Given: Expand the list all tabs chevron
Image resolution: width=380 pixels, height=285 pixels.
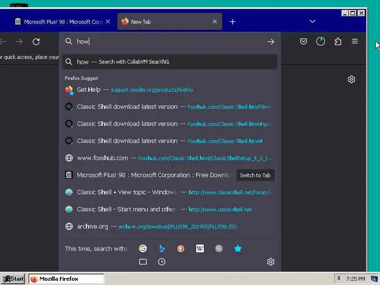Looking at the screenshot, I should coord(313,21).
